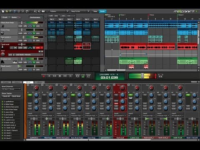Open the keyboard icon on the piano track
The width and height of the screenshot is (200, 150).
15,62
